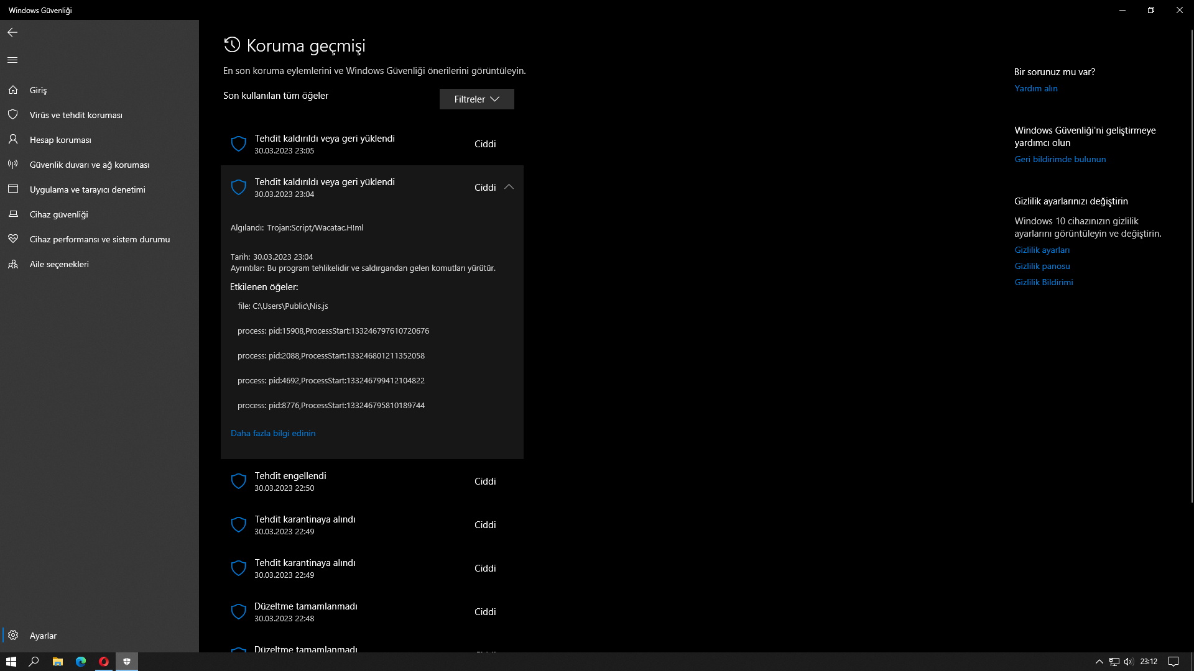Open Virüs ve tehdit koruması section
This screenshot has width=1194, height=671.
[76, 115]
